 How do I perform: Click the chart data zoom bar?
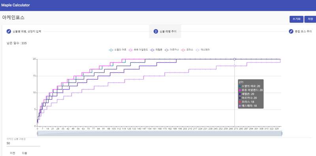point(160,134)
